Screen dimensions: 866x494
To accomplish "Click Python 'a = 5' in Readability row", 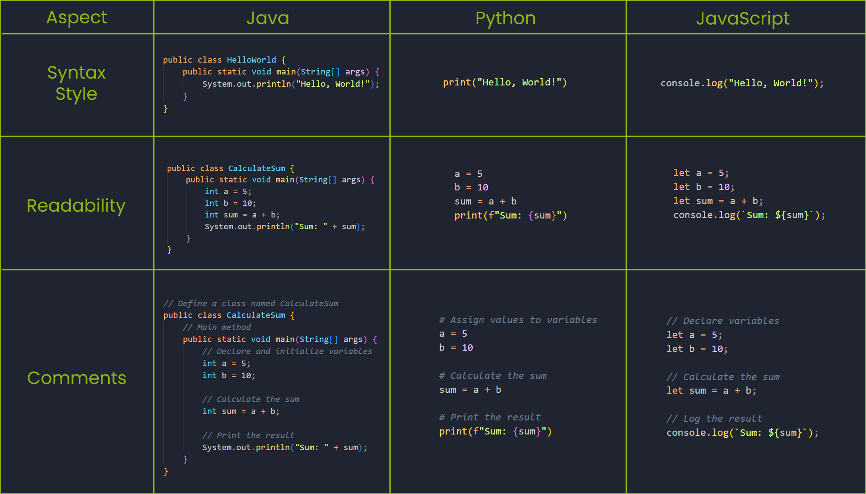I will coord(469,174).
